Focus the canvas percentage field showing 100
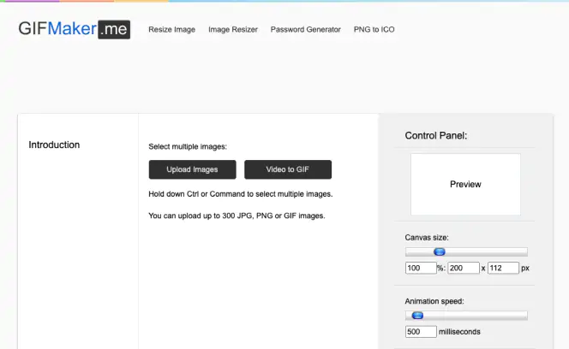 (x=421, y=268)
